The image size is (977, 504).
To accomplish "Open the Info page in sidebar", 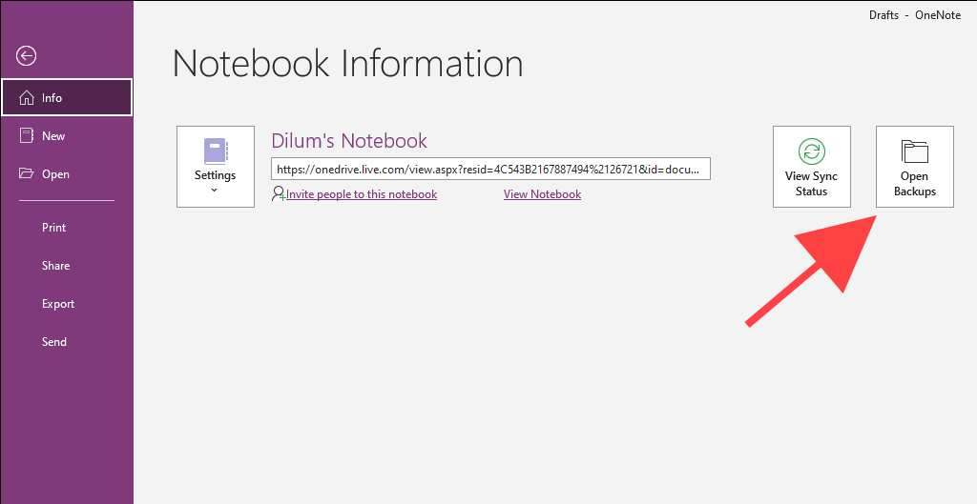I will click(x=67, y=98).
